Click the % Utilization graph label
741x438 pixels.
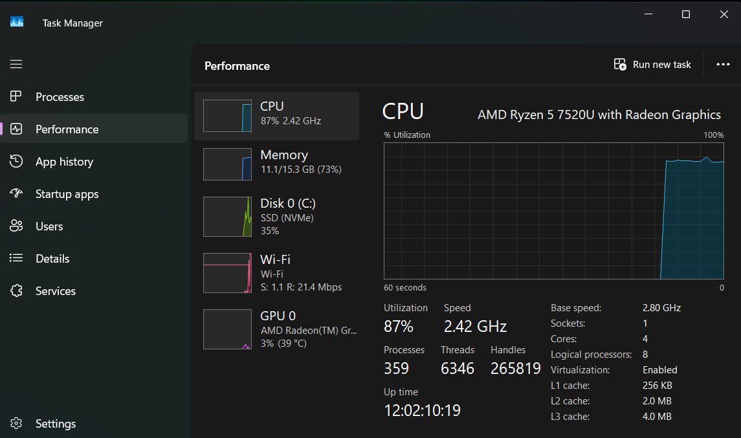point(407,135)
